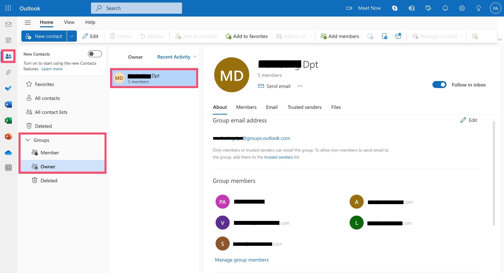
Task: Open Tips lightbulb icon
Action: [x=479, y=8]
